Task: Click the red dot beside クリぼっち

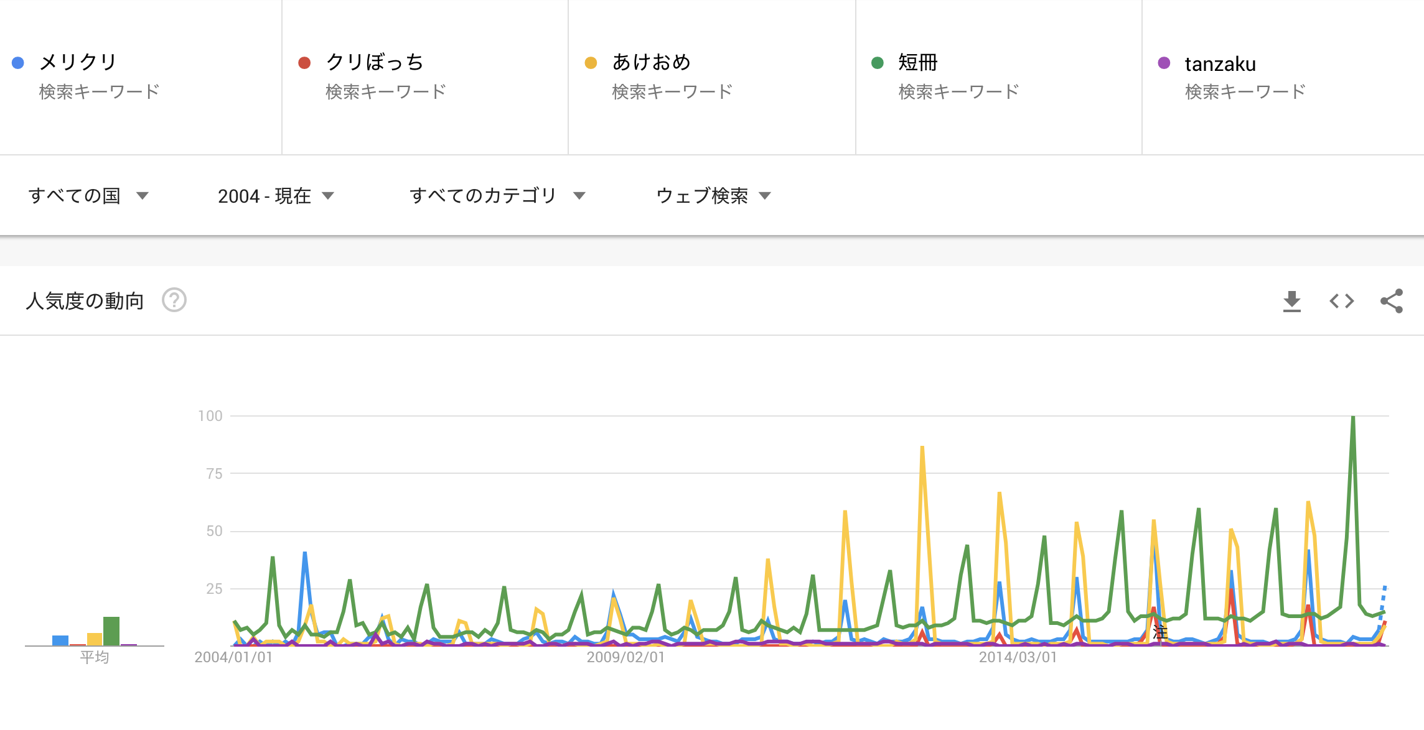Action: coord(304,63)
